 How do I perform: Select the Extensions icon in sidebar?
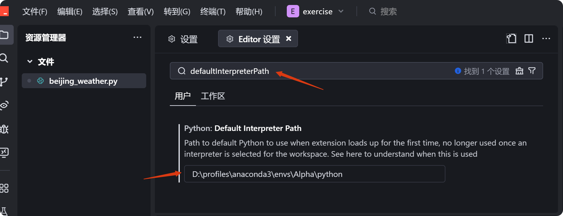coord(4,188)
